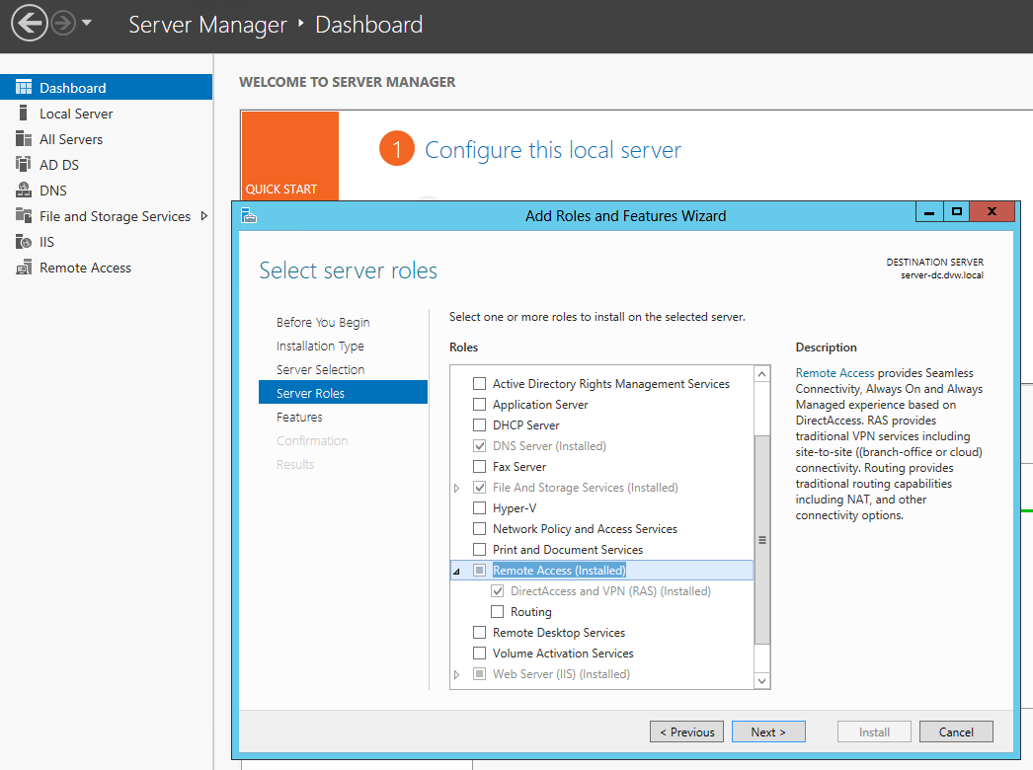The width and height of the screenshot is (1033, 770).
Task: Check the DHCP Server role
Action: (480, 424)
